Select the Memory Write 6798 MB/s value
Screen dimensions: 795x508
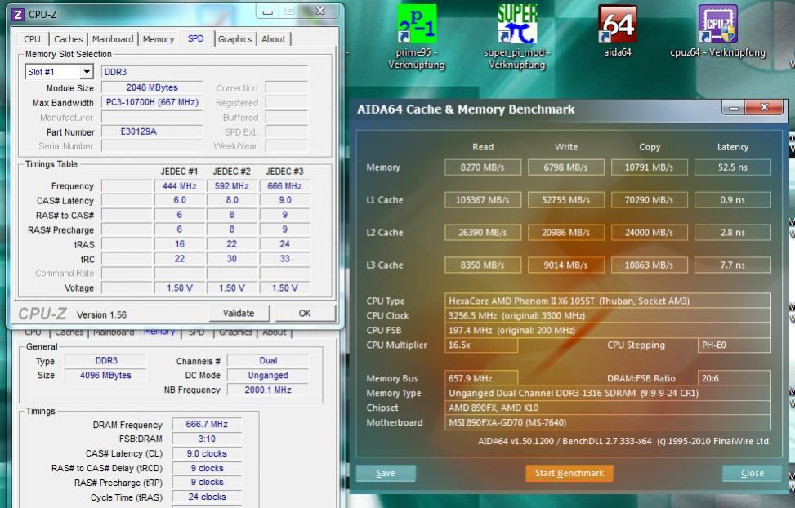pyautogui.click(x=566, y=167)
